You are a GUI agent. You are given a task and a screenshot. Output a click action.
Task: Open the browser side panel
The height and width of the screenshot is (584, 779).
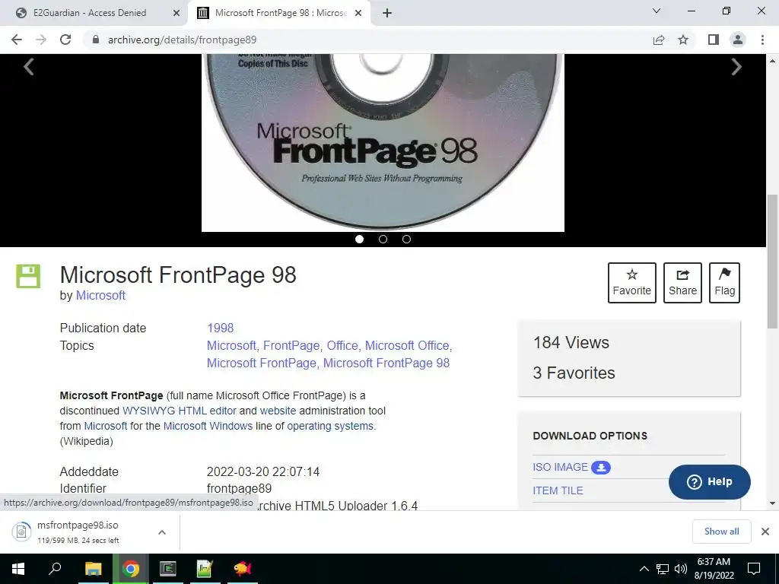pos(714,40)
